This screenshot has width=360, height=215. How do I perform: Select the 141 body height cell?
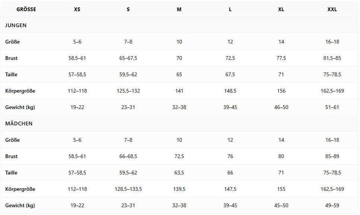click(x=179, y=91)
